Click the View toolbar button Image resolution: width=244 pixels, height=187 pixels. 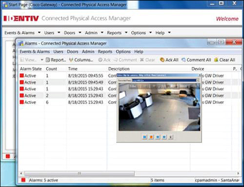tap(28, 60)
